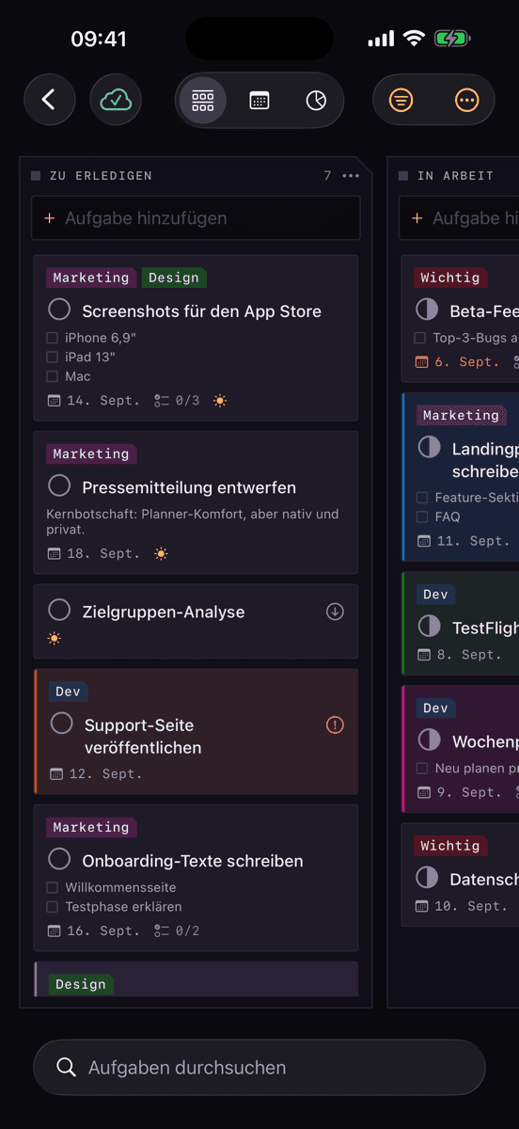Viewport: 519px width, 1129px height.
Task: Open the cloud sync status button
Action: (x=116, y=100)
